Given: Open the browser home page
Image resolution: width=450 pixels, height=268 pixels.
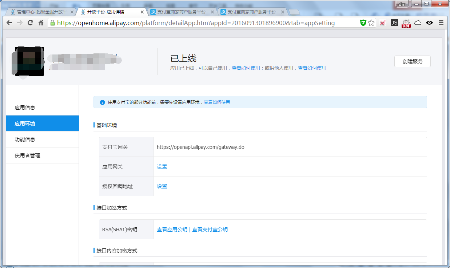Looking at the screenshot, I should tap(41, 23).
